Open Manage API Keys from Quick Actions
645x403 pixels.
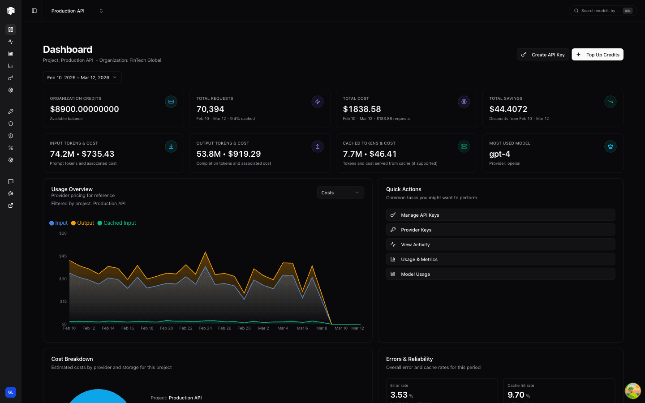pyautogui.click(x=500, y=214)
